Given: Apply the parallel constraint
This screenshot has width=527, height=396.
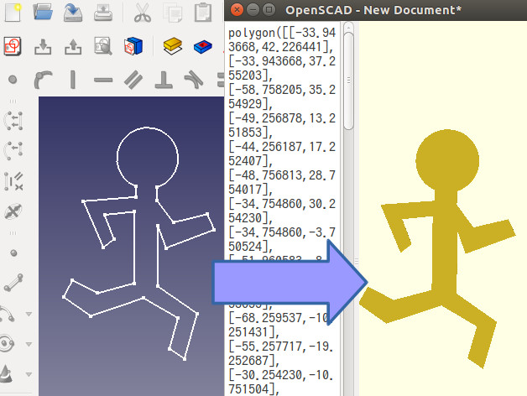Looking at the screenshot, I should [x=133, y=80].
